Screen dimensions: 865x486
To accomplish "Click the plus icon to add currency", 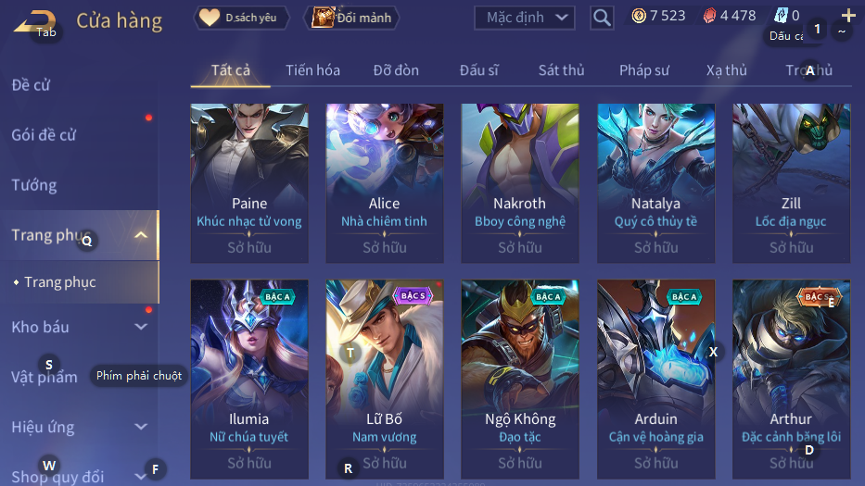I will tap(848, 16).
